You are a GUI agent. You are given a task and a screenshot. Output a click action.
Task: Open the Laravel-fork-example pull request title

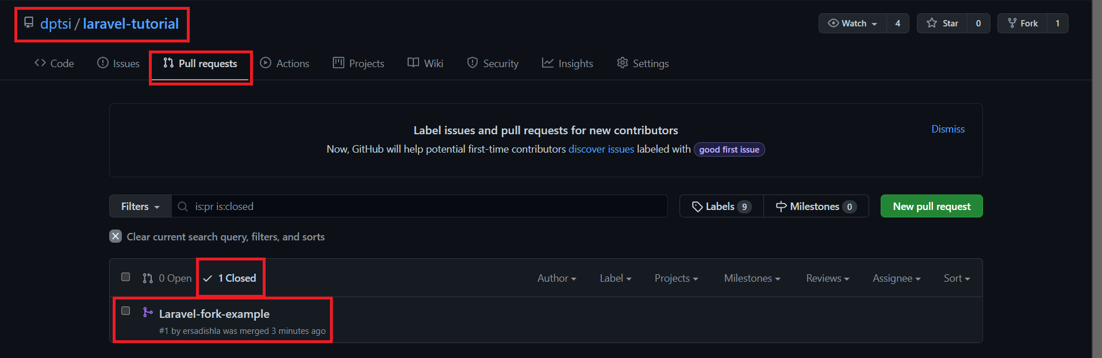(x=214, y=314)
